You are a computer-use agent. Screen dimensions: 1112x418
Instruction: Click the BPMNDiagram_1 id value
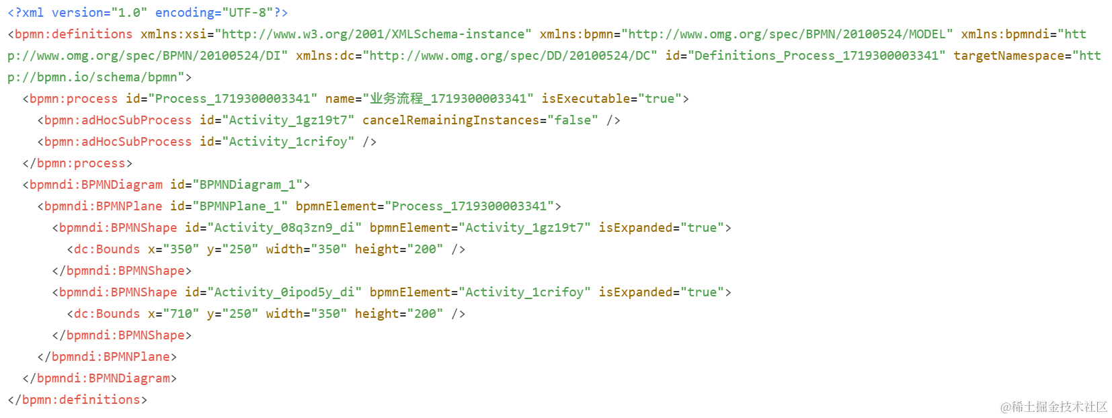pos(247,185)
